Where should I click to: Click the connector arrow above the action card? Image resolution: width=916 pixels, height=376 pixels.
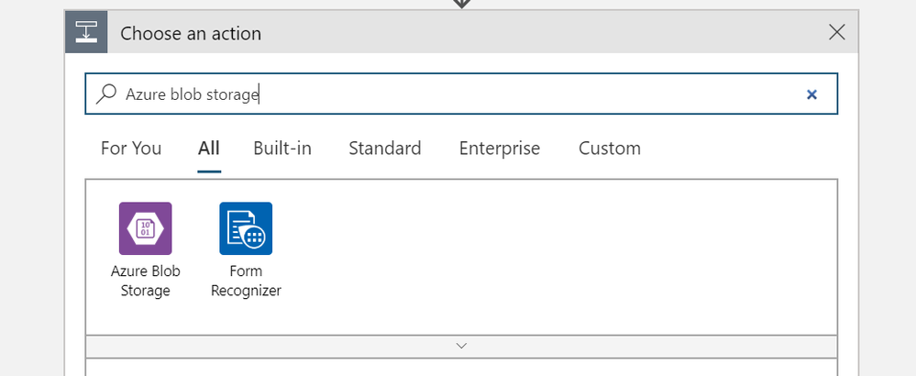click(x=461, y=4)
